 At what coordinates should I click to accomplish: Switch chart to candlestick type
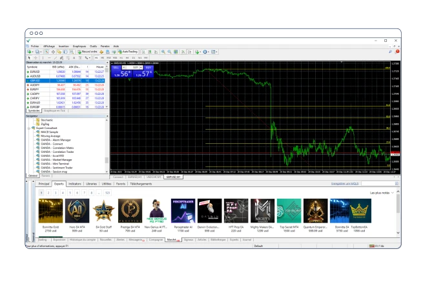click(x=150, y=52)
